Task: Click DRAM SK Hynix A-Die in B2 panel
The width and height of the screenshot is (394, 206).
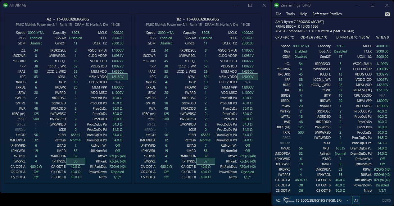Action: 222,25
